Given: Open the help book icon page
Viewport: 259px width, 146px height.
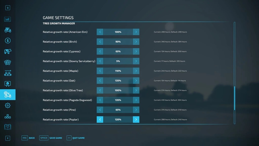Looking at the screenshot, I should click(x=8, y=127).
